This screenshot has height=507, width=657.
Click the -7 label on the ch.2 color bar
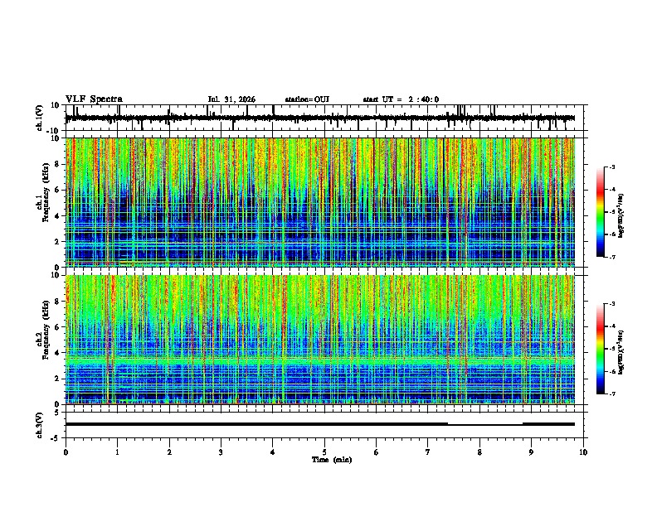tap(612, 394)
